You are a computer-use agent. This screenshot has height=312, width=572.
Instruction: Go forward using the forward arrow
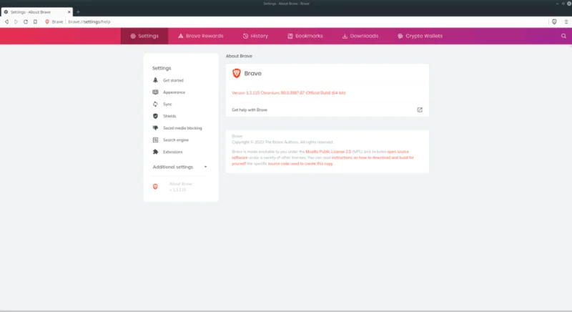[x=16, y=22]
